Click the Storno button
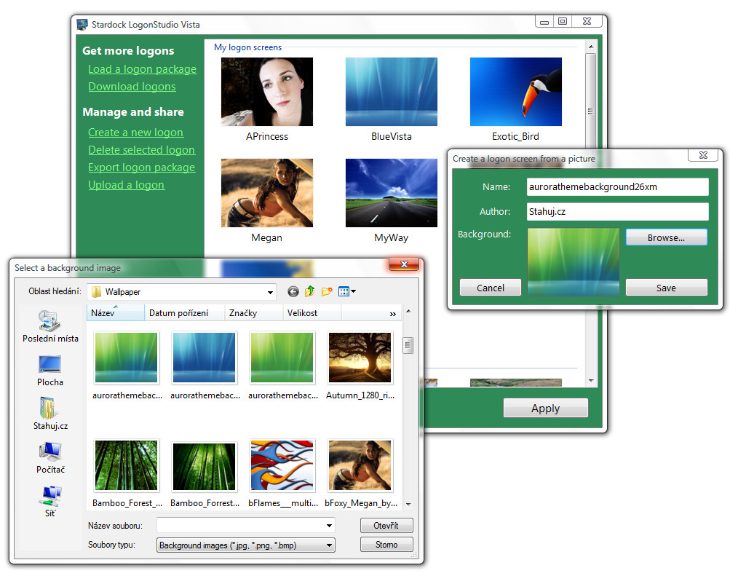 pos(386,545)
